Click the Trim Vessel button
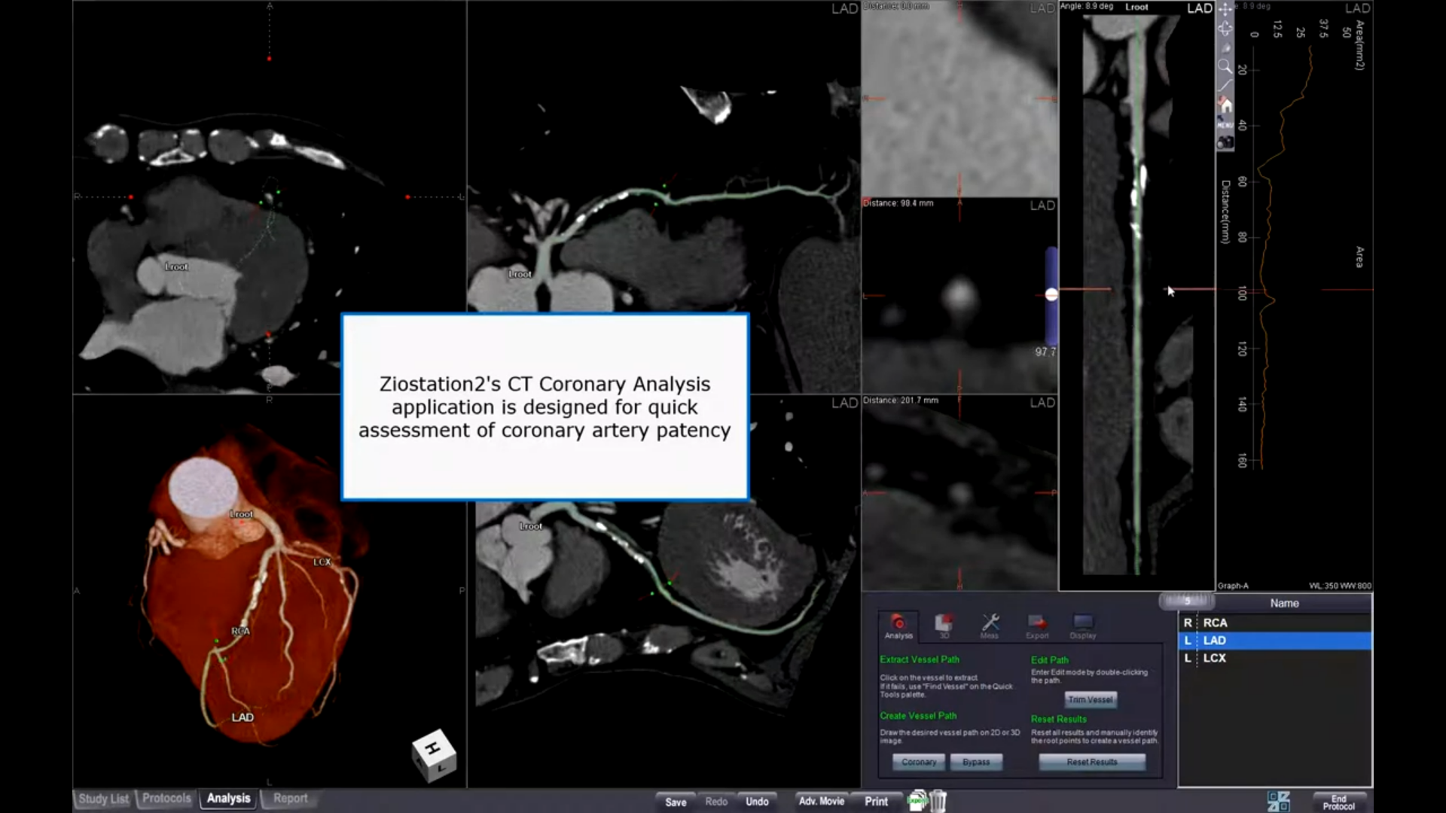1446x813 pixels. click(x=1091, y=699)
